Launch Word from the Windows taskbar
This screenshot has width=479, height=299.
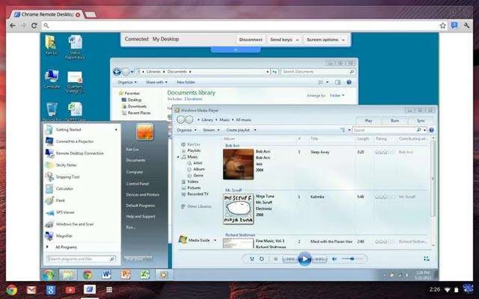pyautogui.click(x=106, y=275)
